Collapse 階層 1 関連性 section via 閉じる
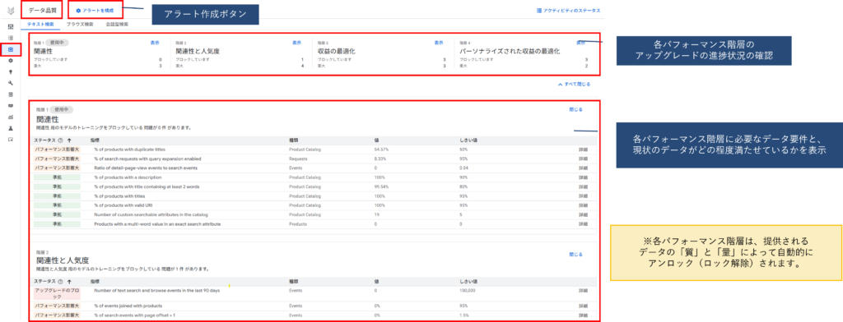This screenshot has height=322, width=843. tap(575, 109)
